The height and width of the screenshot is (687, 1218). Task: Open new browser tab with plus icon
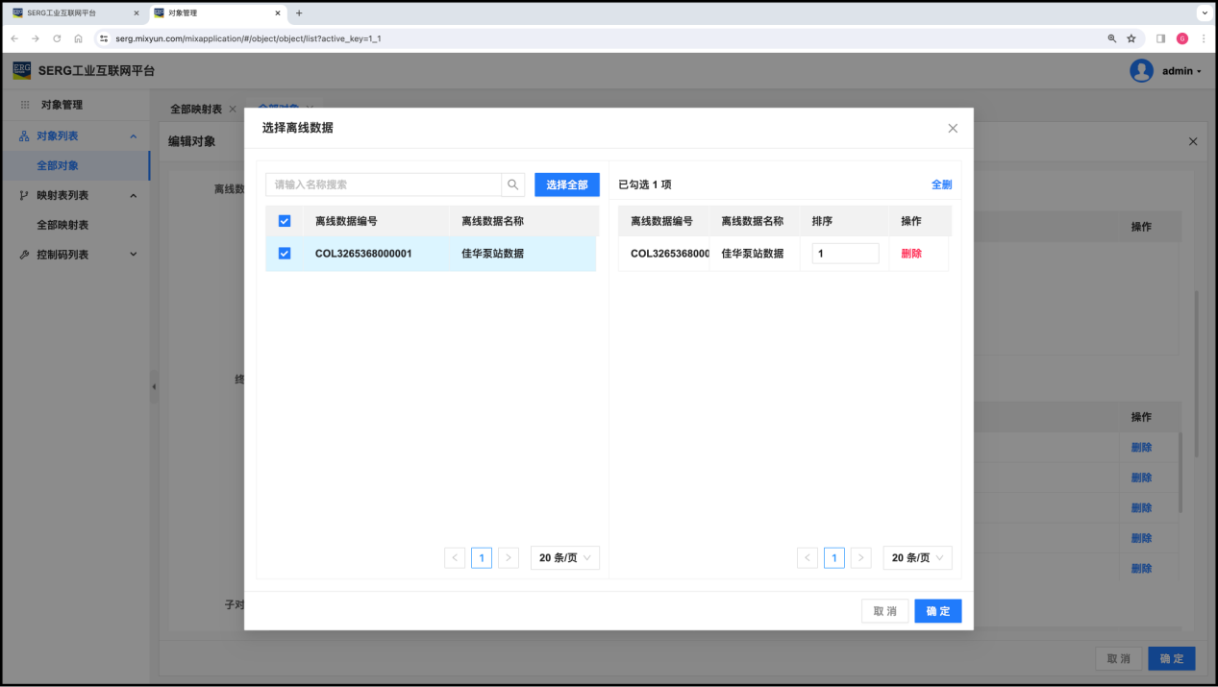coord(299,12)
